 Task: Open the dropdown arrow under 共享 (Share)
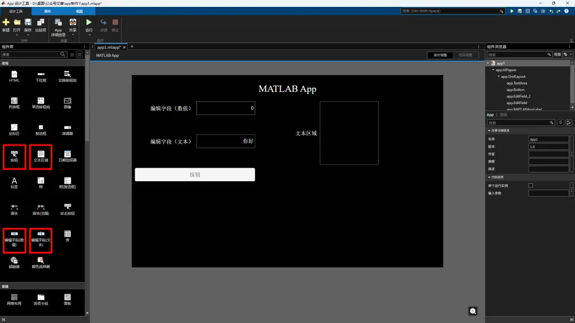[72, 35]
